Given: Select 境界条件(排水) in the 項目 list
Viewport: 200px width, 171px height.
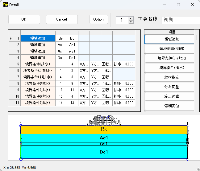Looking at the screenshot, I should (x=169, y=68).
